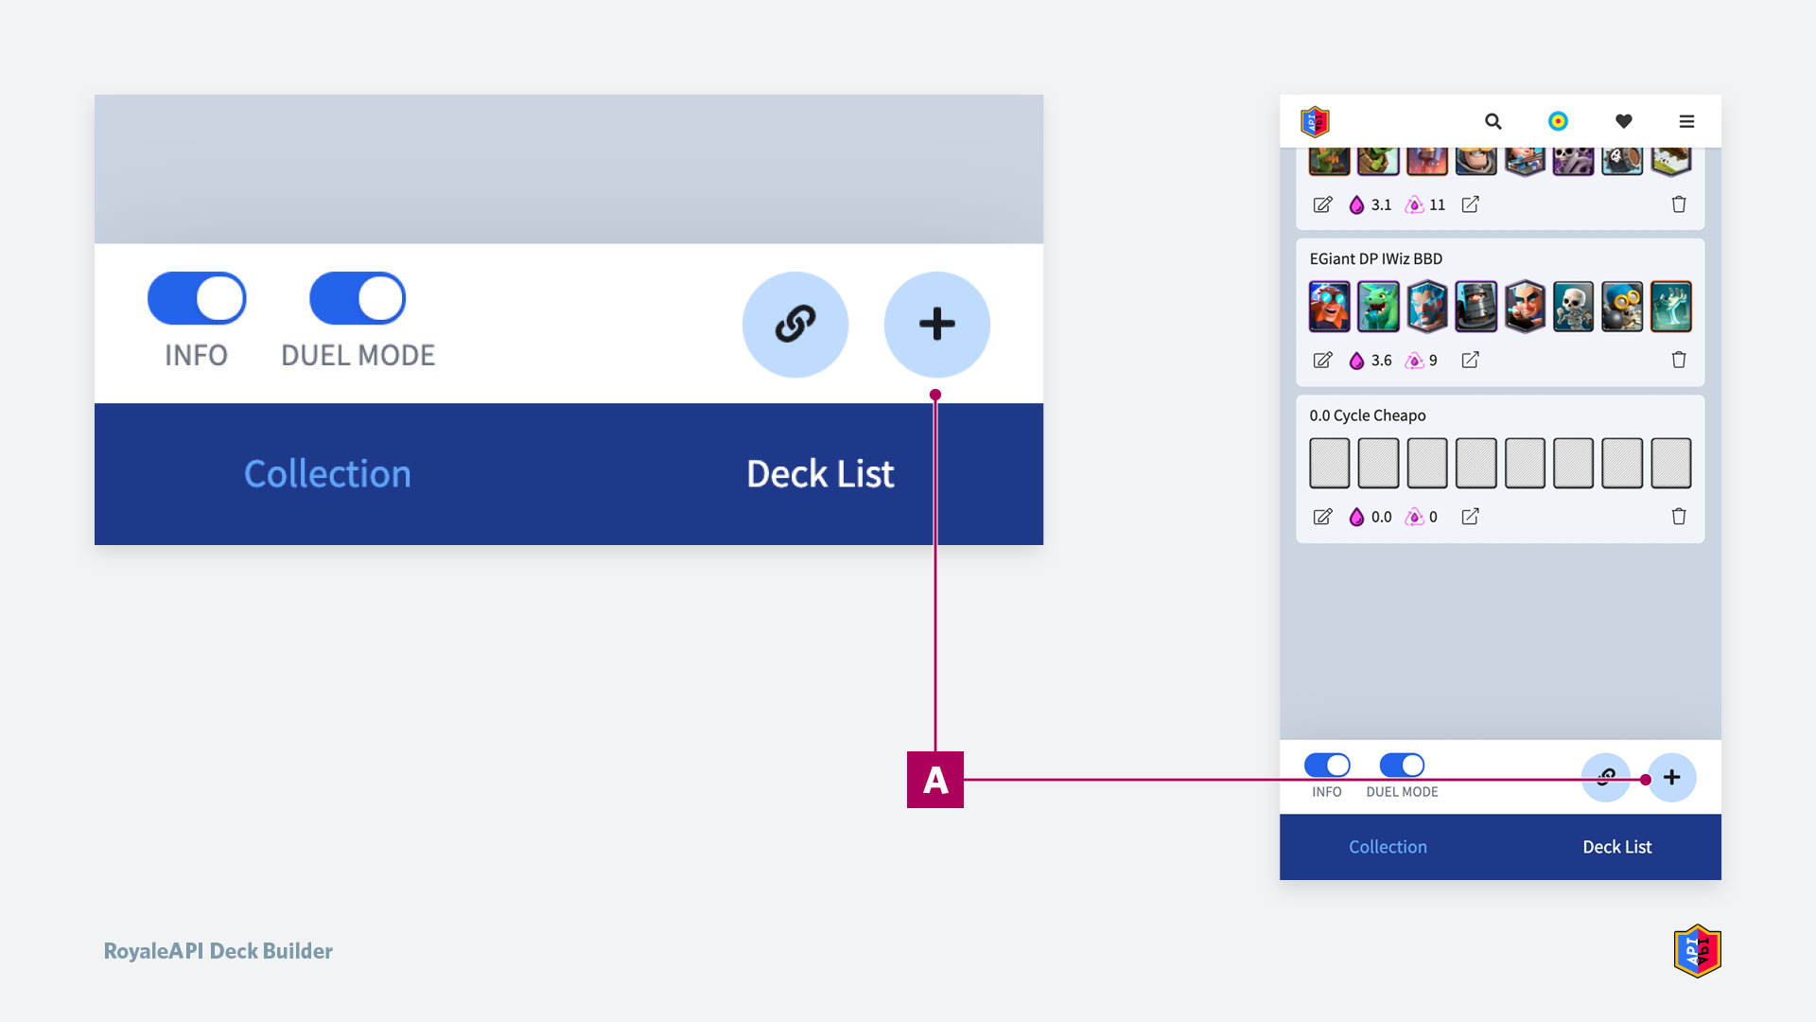Click the large plus add deck button
This screenshot has width=1816, height=1022.
pos(937,325)
